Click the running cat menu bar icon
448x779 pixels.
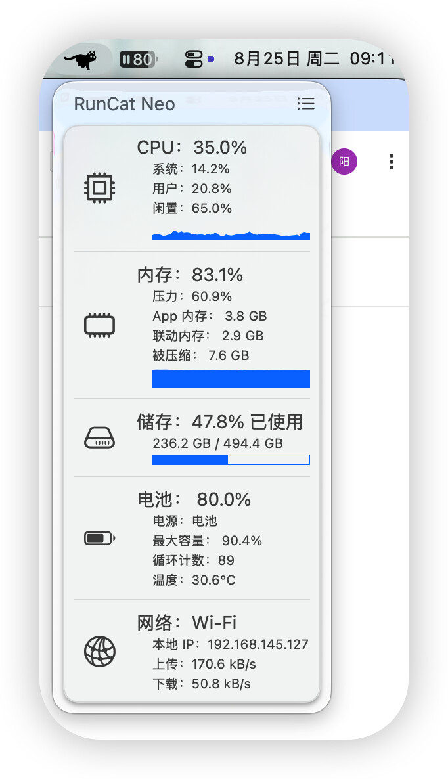click(x=80, y=60)
